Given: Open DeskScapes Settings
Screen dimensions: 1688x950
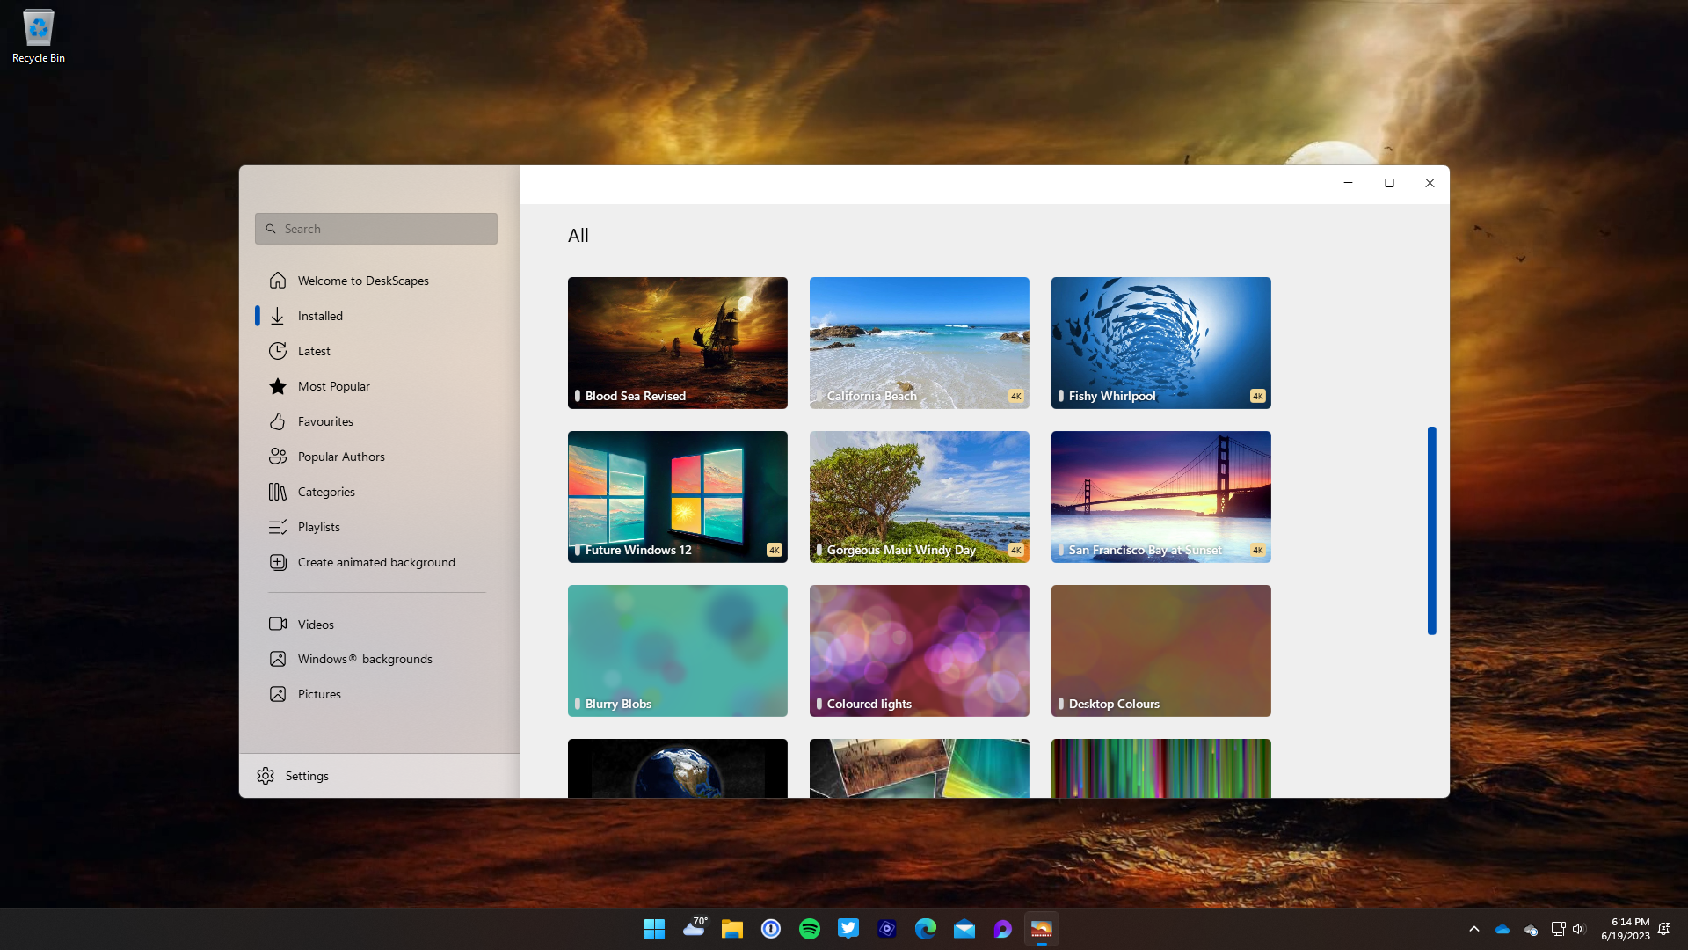Looking at the screenshot, I should coord(306,775).
